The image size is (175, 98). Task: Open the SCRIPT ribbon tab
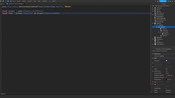[54, 1]
